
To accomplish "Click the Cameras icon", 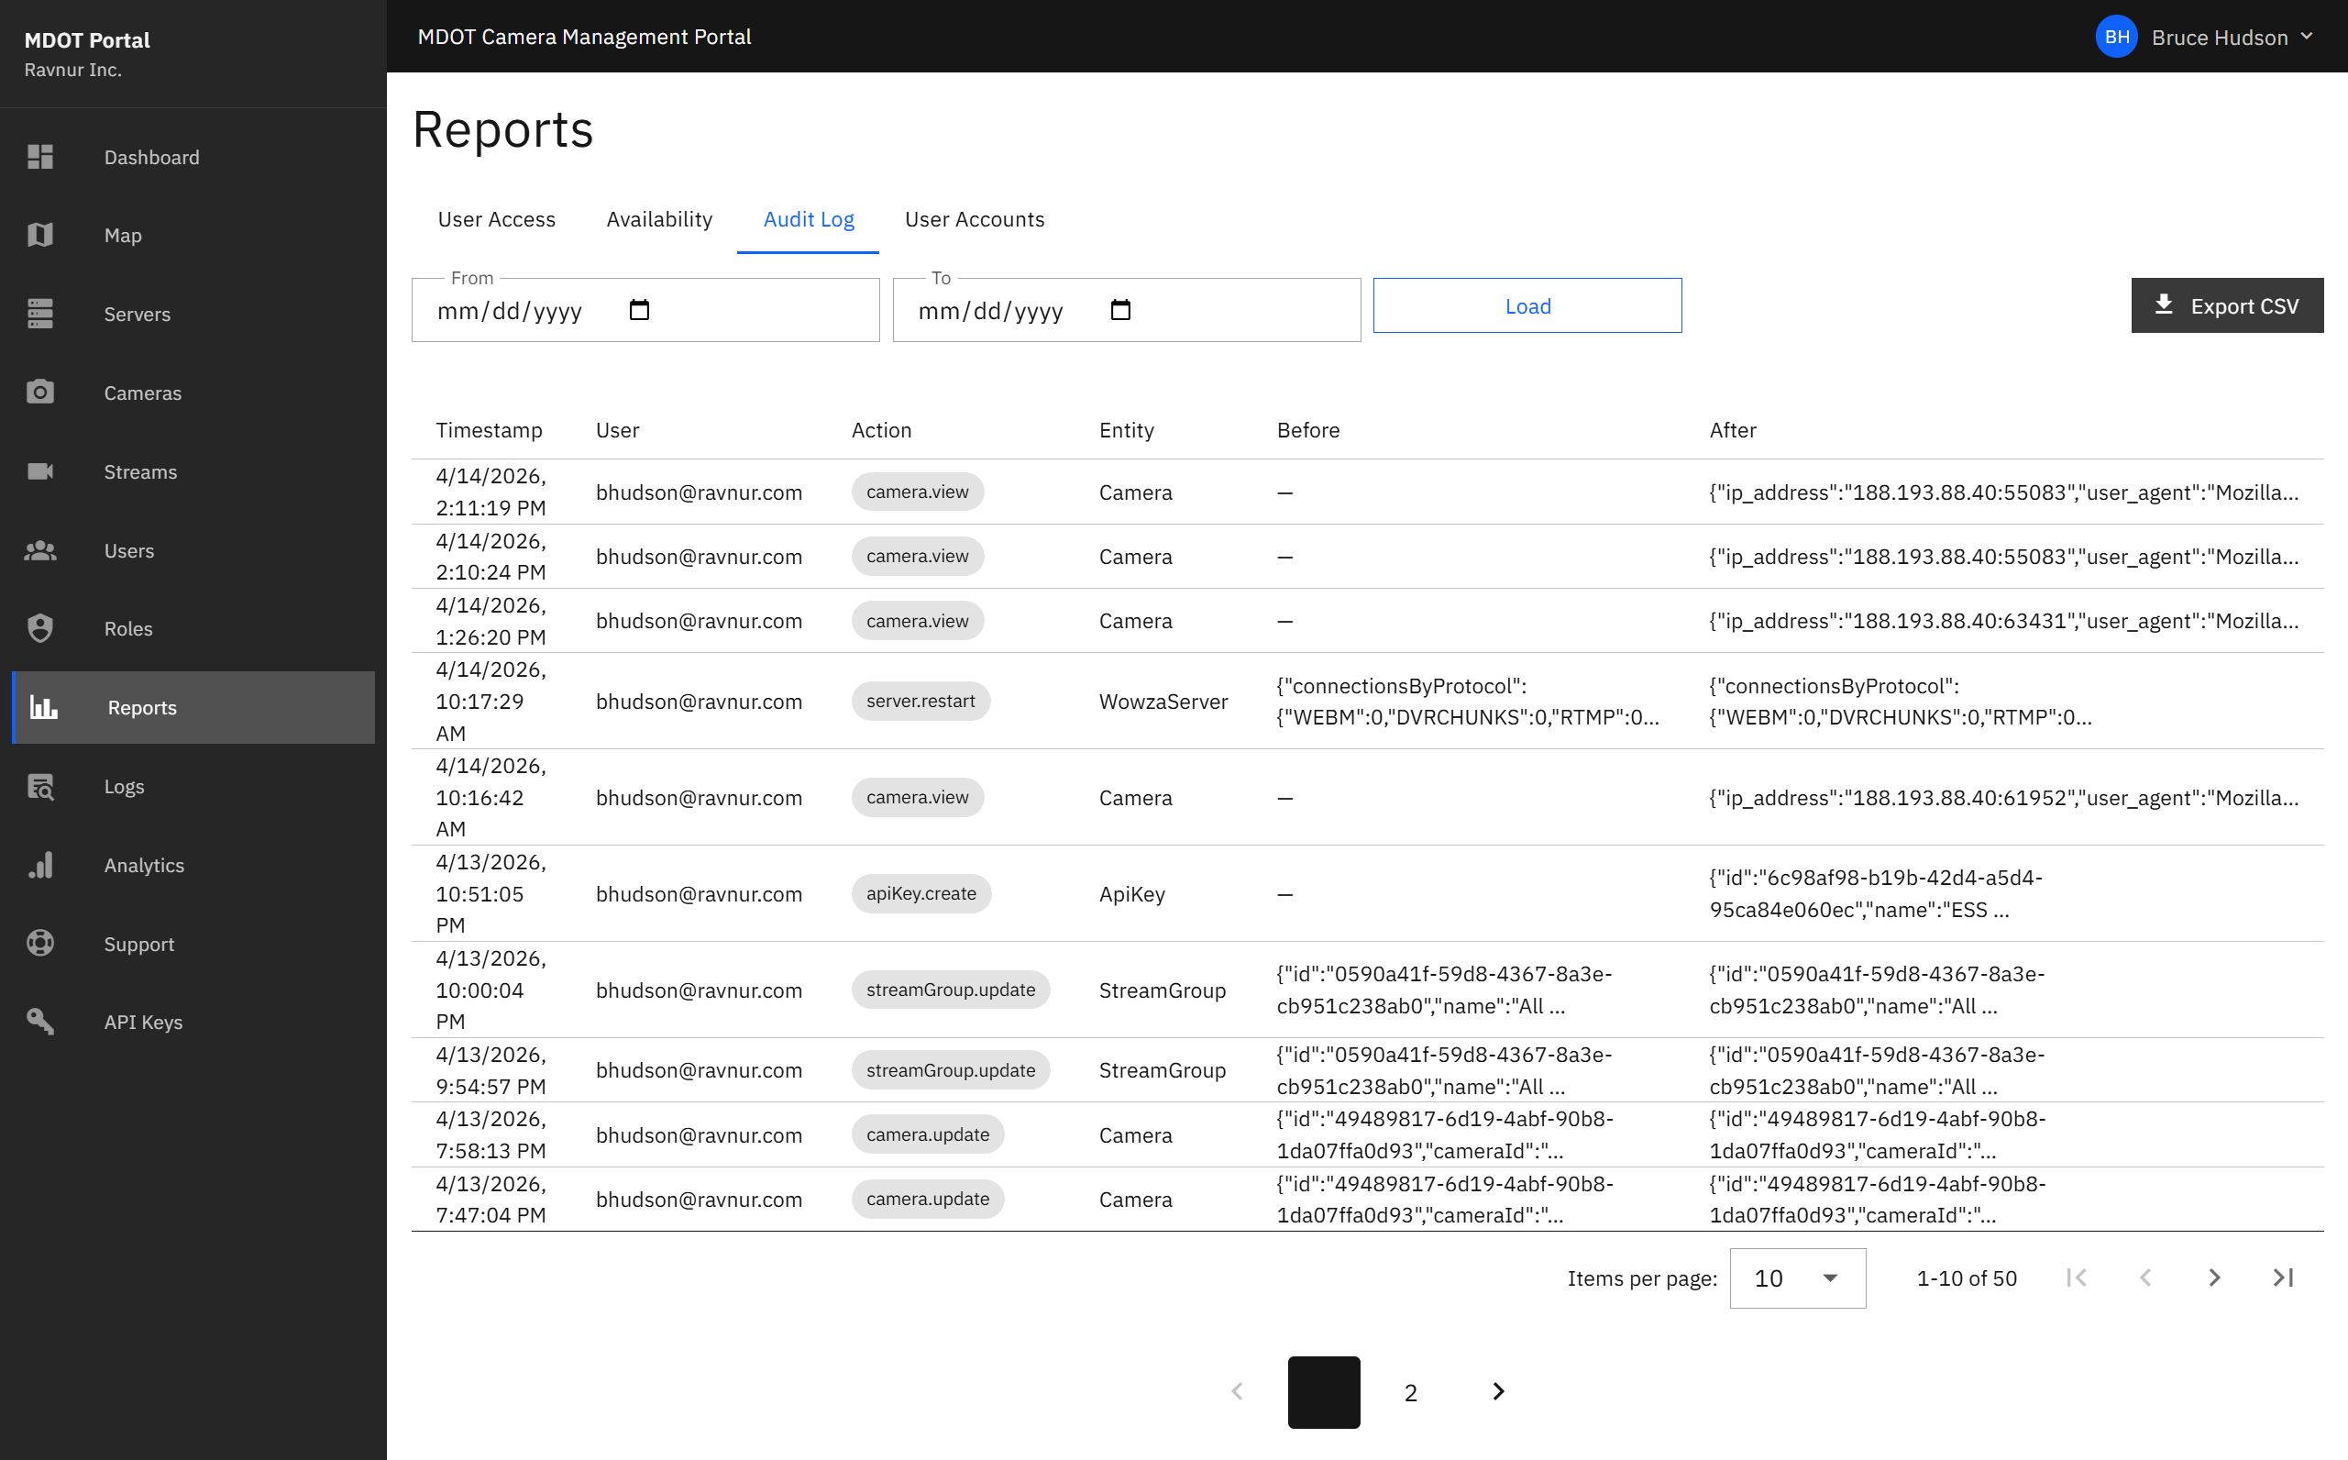I will coord(39,392).
